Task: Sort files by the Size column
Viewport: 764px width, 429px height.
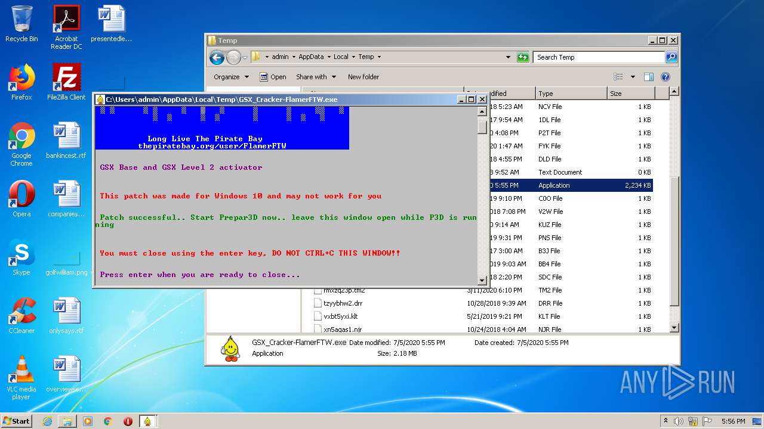Action: click(630, 94)
